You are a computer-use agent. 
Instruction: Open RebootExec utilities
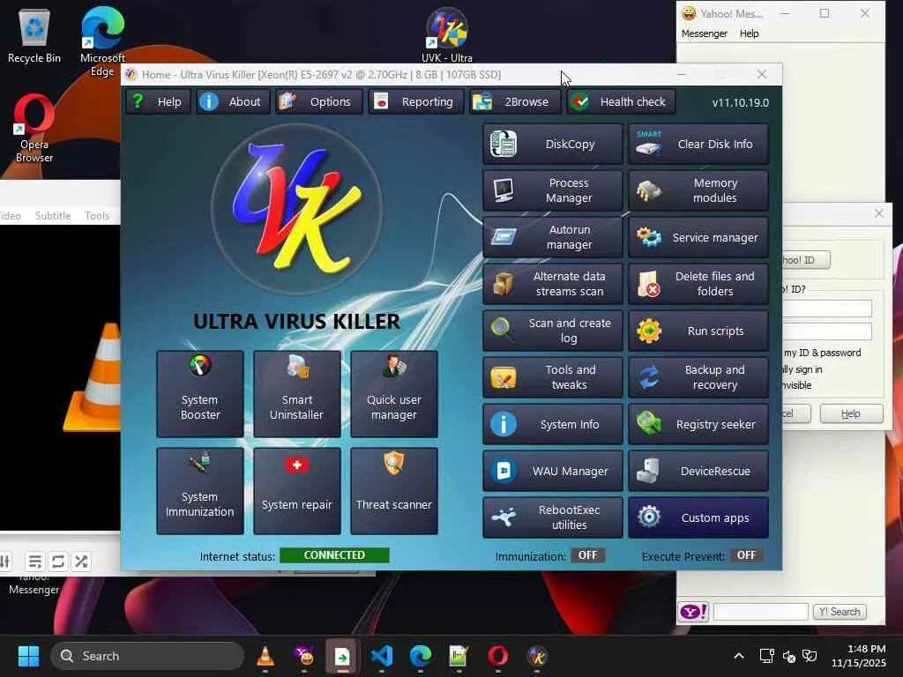[552, 517]
